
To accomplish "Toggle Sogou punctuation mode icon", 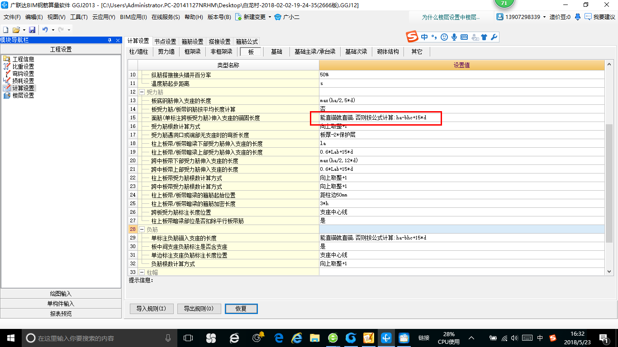I will point(433,37).
